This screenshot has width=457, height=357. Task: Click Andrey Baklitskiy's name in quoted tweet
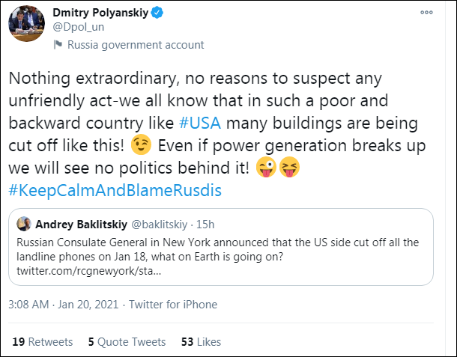click(x=83, y=224)
